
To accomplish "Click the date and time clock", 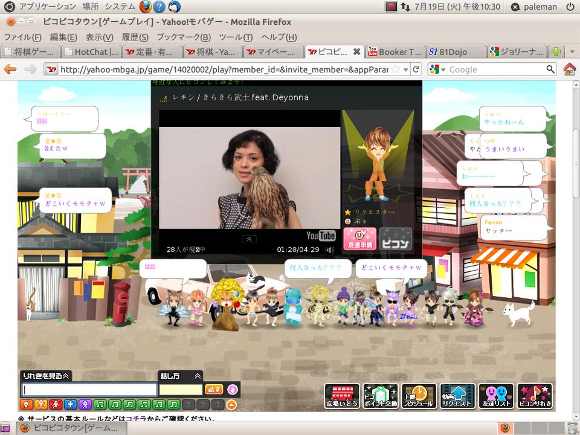I will (457, 7).
